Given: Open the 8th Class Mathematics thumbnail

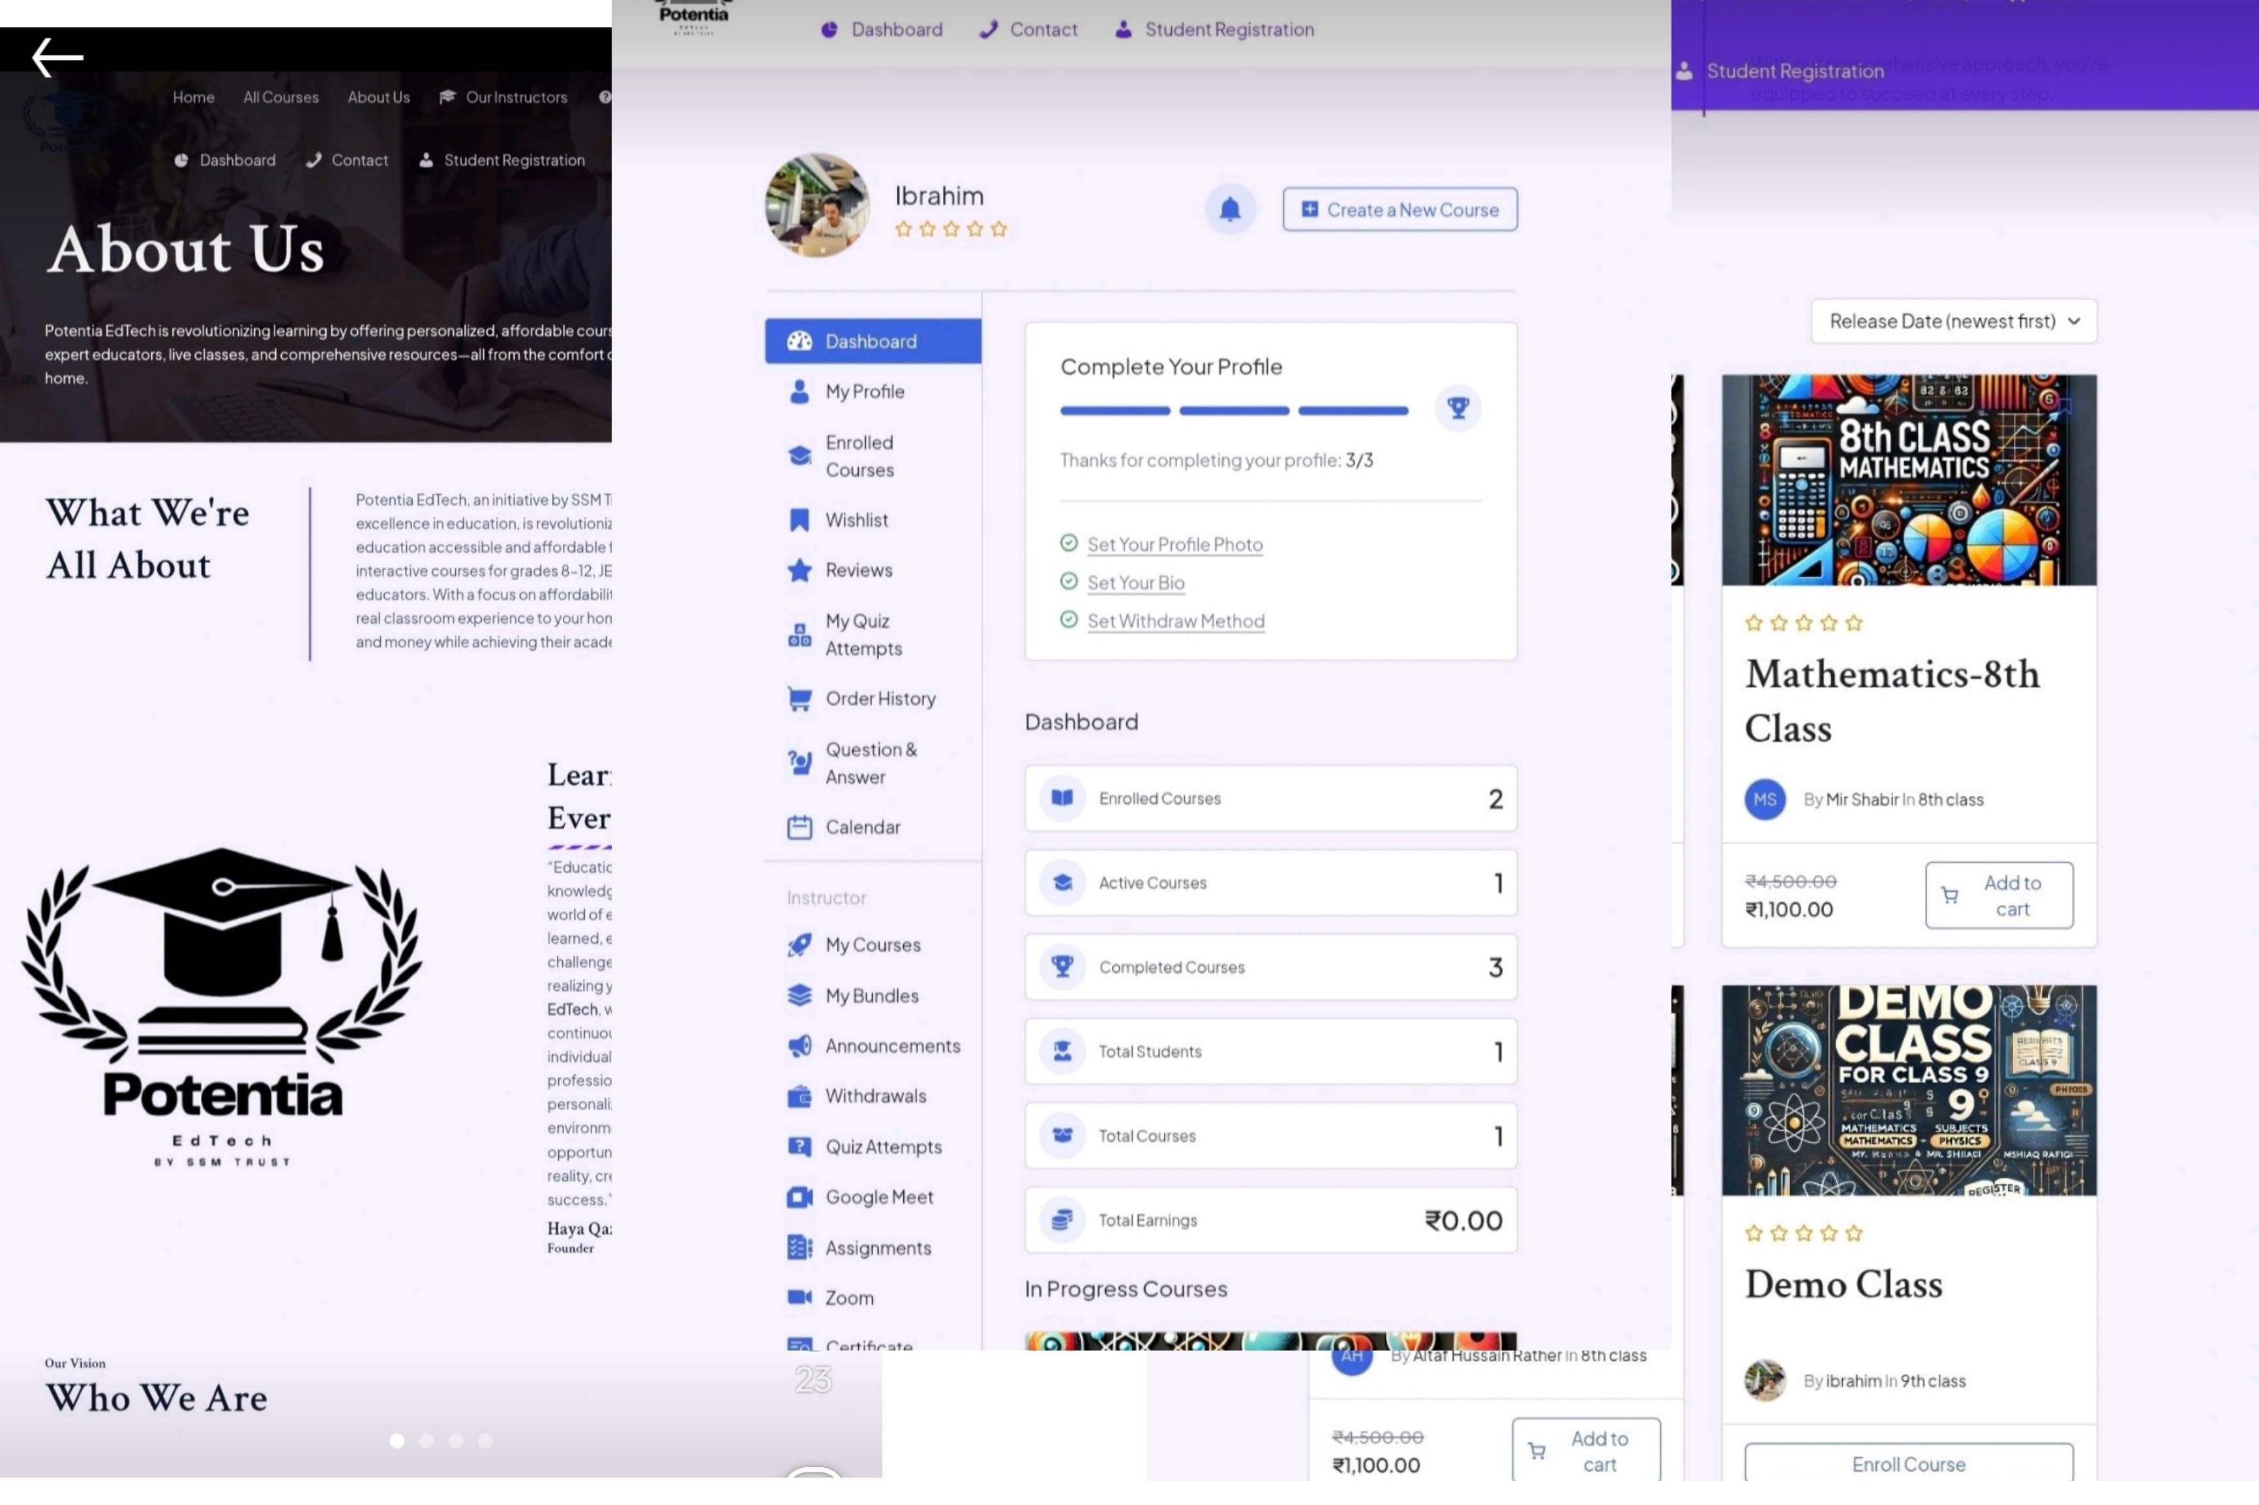Looking at the screenshot, I should point(1907,480).
